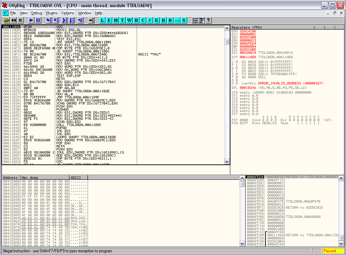
Task: Click the Go to address toolbar icon
Action: point(91,20)
